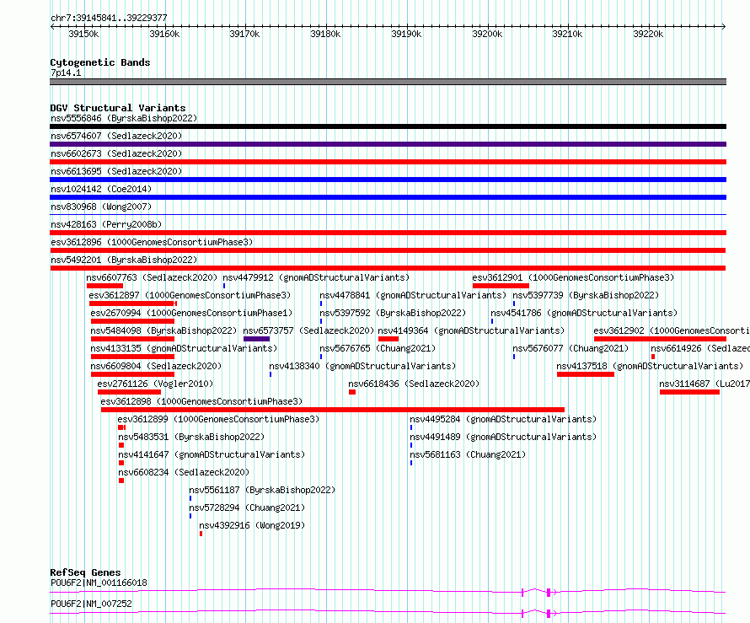Click the POU6F2|NM_001166018 gene label
This screenshot has width=750, height=623.
(x=99, y=583)
